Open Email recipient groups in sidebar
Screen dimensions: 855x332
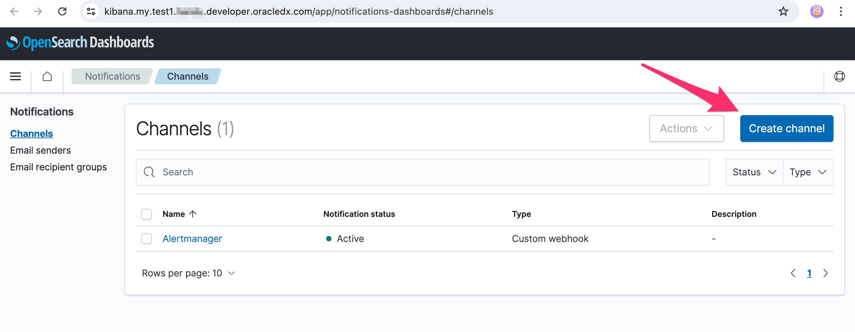59,167
